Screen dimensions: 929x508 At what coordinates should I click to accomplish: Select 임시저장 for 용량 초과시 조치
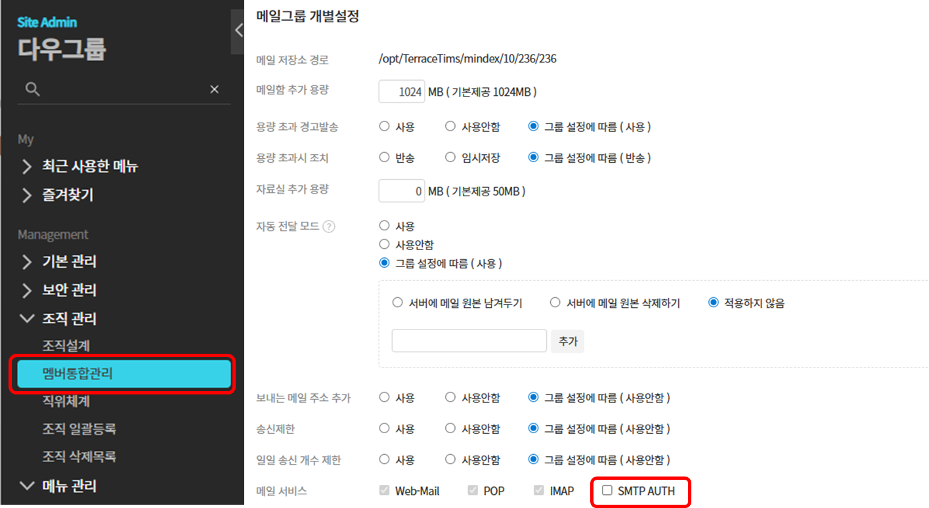click(450, 158)
